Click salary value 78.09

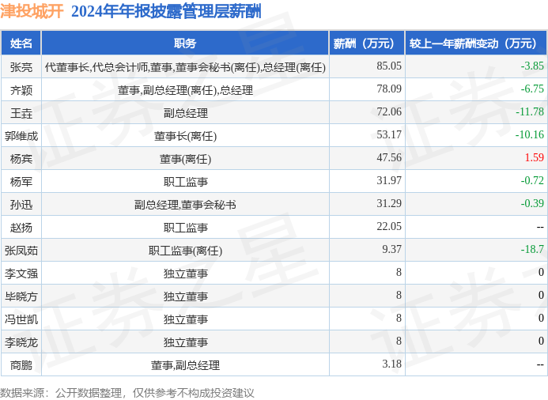[x=389, y=89]
